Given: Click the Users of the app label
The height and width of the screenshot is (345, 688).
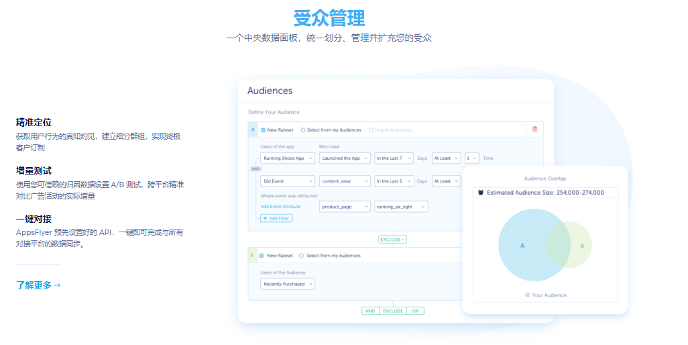Looking at the screenshot, I should click(x=278, y=146).
